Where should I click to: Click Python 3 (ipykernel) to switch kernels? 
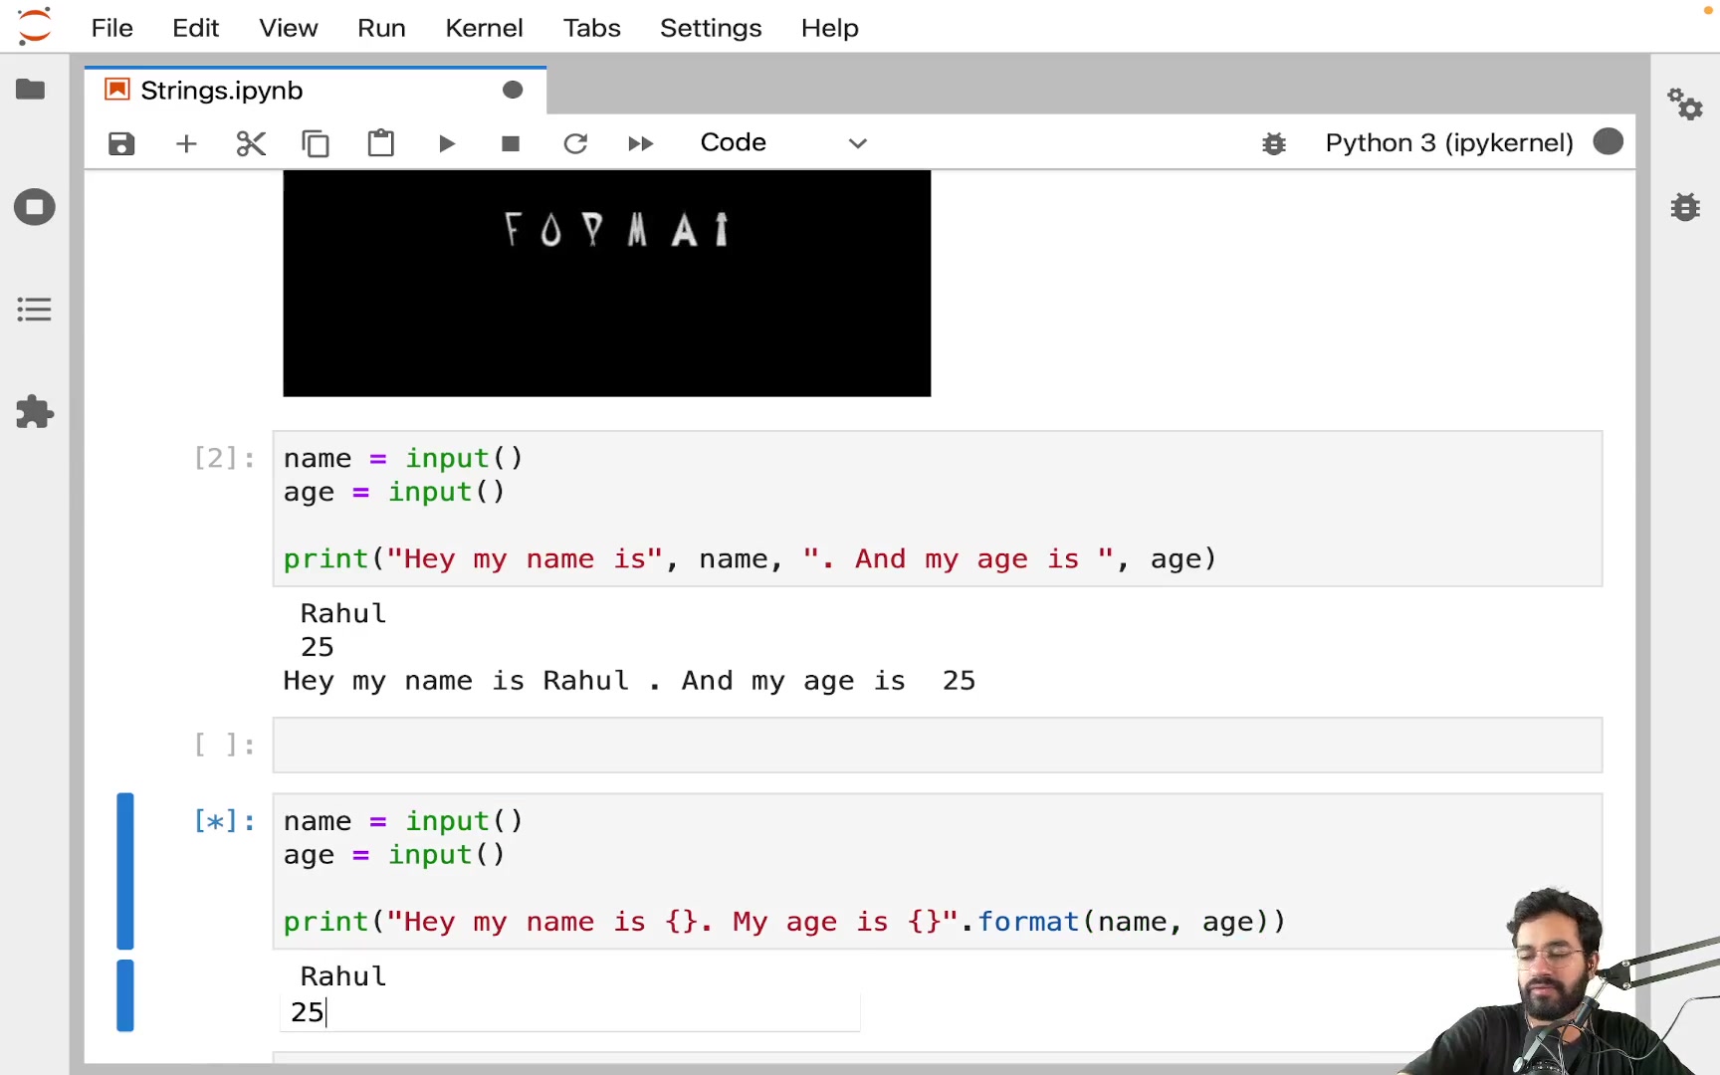1448,142
